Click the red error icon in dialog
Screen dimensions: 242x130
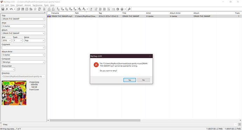coord(96,65)
